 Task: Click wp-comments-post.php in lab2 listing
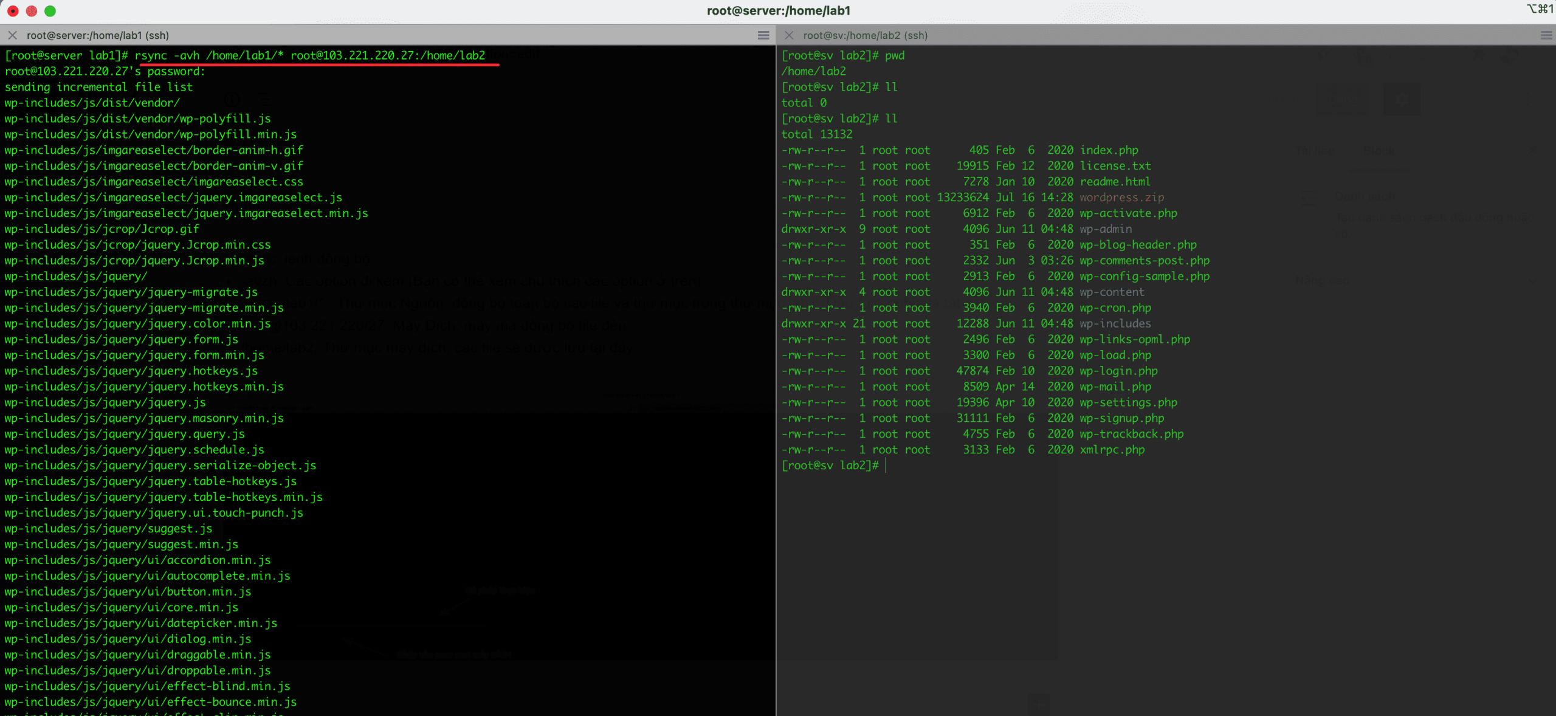1145,261
